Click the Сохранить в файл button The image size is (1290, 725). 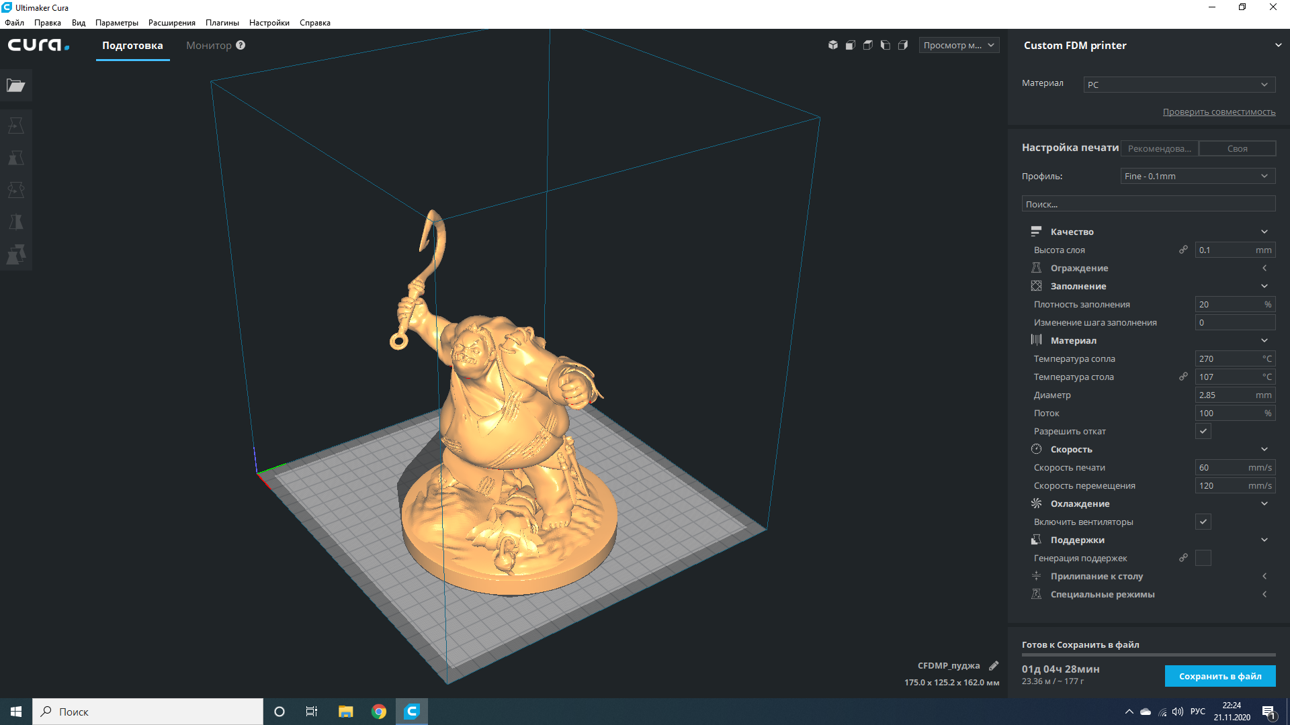tap(1220, 676)
